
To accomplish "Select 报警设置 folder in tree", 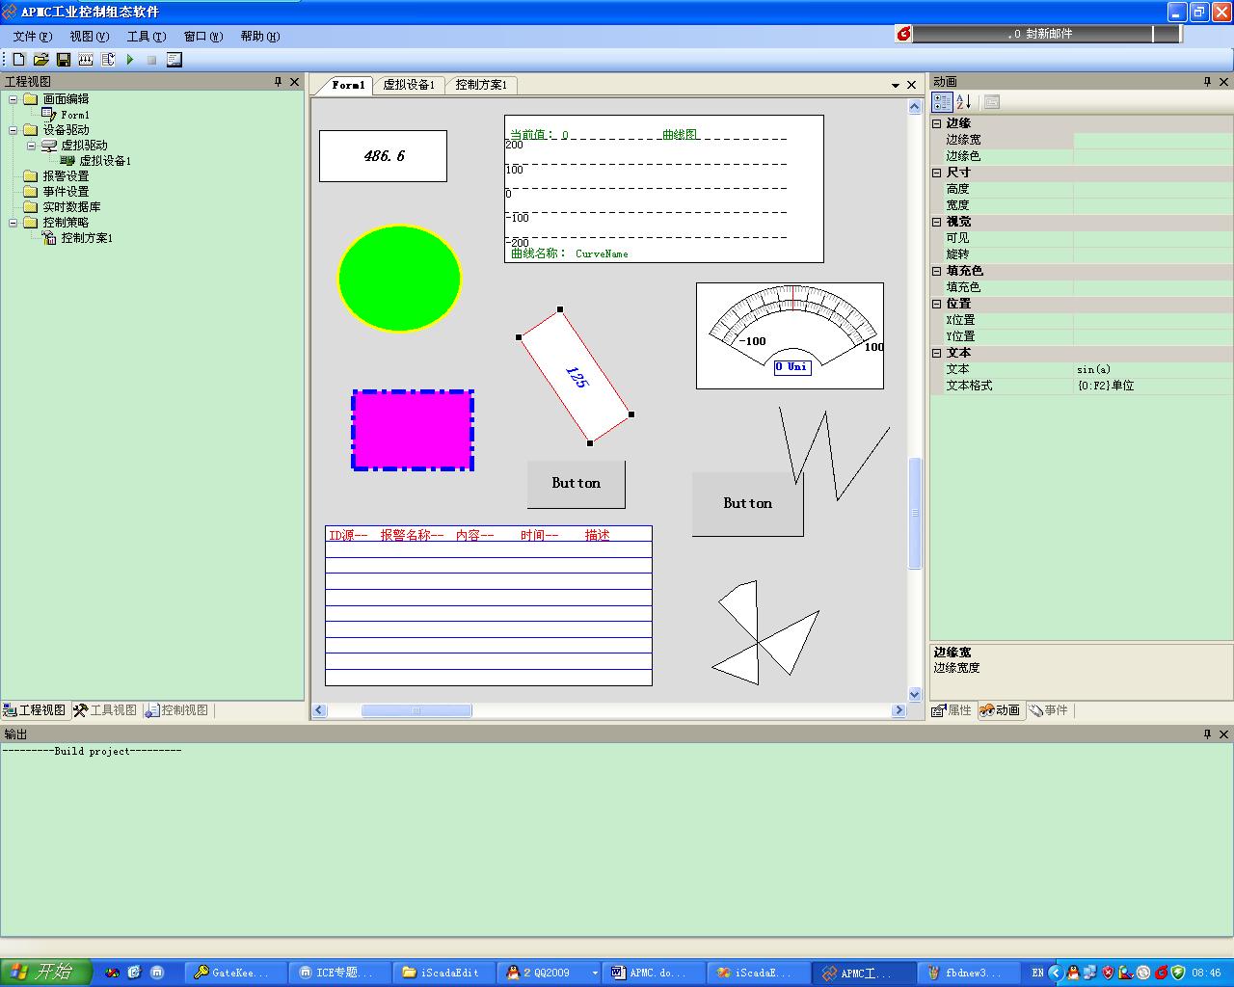I will coord(66,176).
